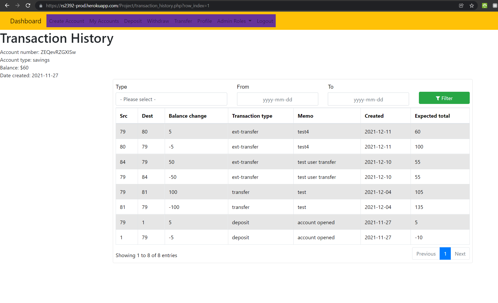498x303 pixels.
Task: Share the current page
Action: click(x=461, y=5)
